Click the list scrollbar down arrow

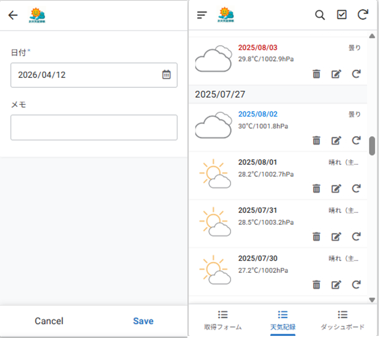pyautogui.click(x=372, y=300)
